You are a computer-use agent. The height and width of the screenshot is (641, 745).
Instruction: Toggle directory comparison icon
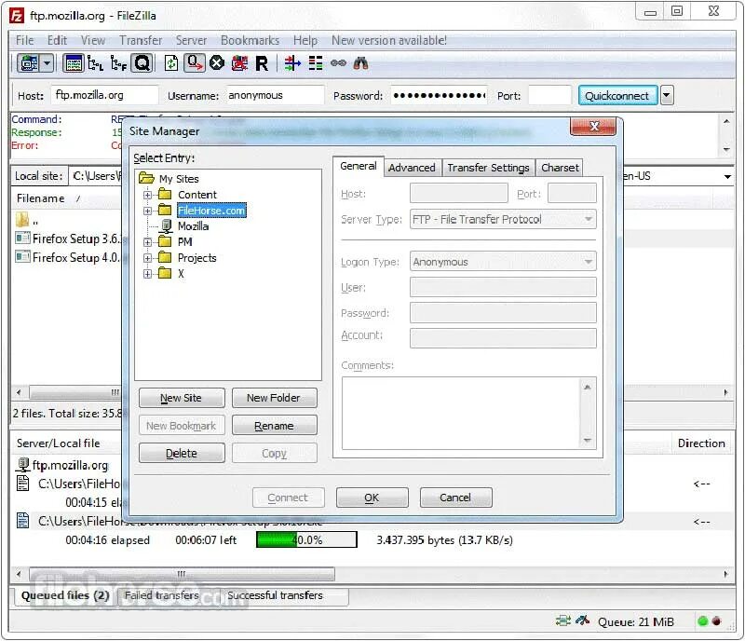pos(315,62)
